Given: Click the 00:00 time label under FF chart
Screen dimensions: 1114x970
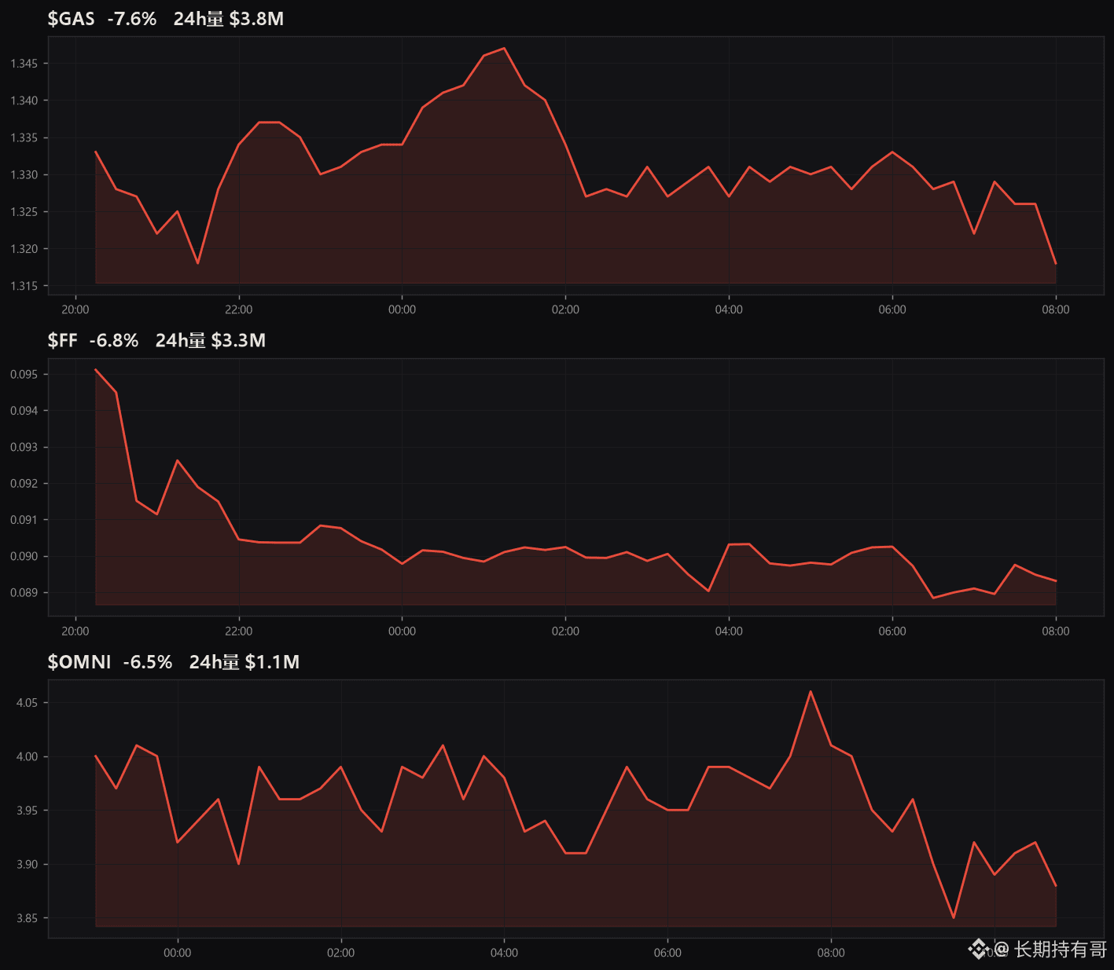Looking at the screenshot, I should (403, 631).
